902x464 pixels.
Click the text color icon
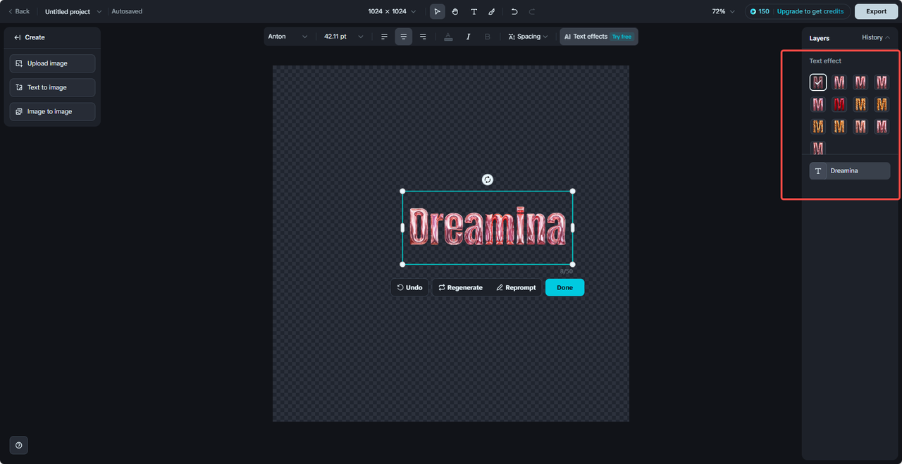coord(448,37)
